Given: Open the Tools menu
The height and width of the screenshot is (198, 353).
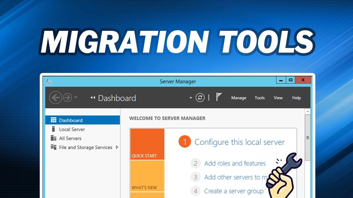Looking at the screenshot, I should (x=260, y=98).
